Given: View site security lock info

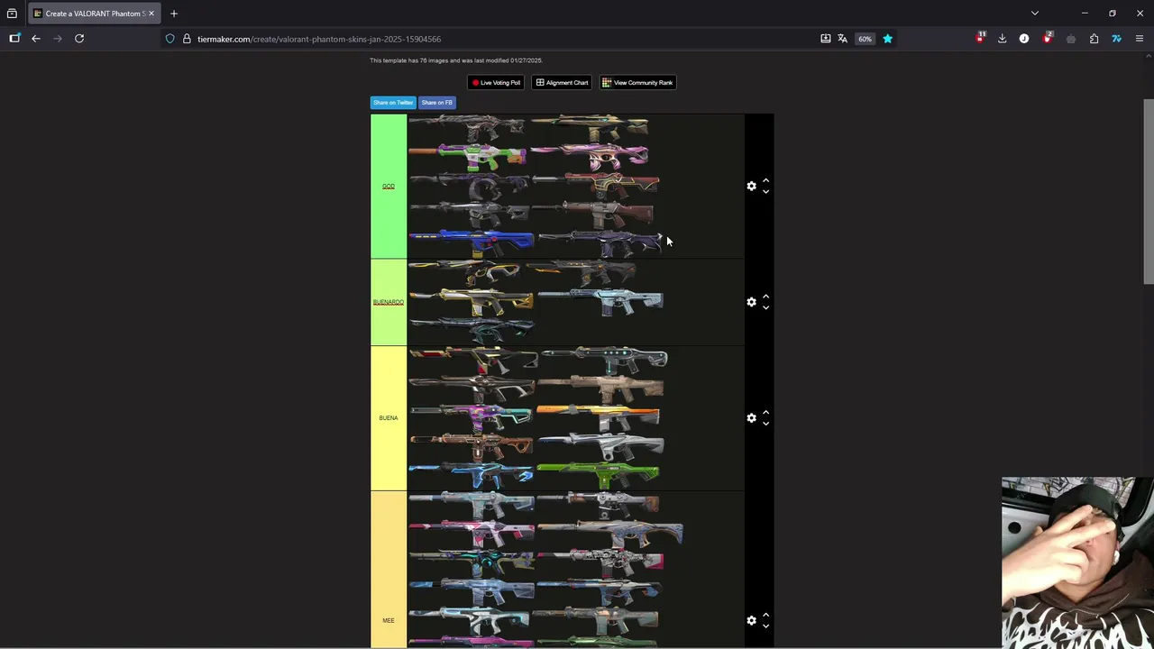Looking at the screenshot, I should (187, 39).
